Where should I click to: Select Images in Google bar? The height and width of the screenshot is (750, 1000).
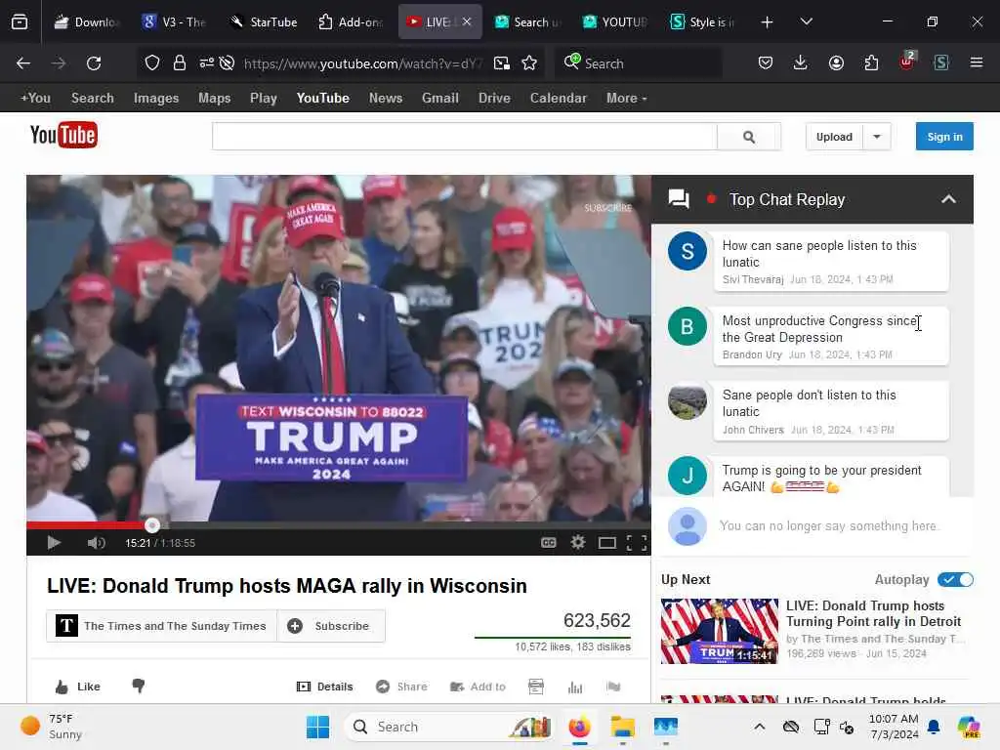pos(156,99)
